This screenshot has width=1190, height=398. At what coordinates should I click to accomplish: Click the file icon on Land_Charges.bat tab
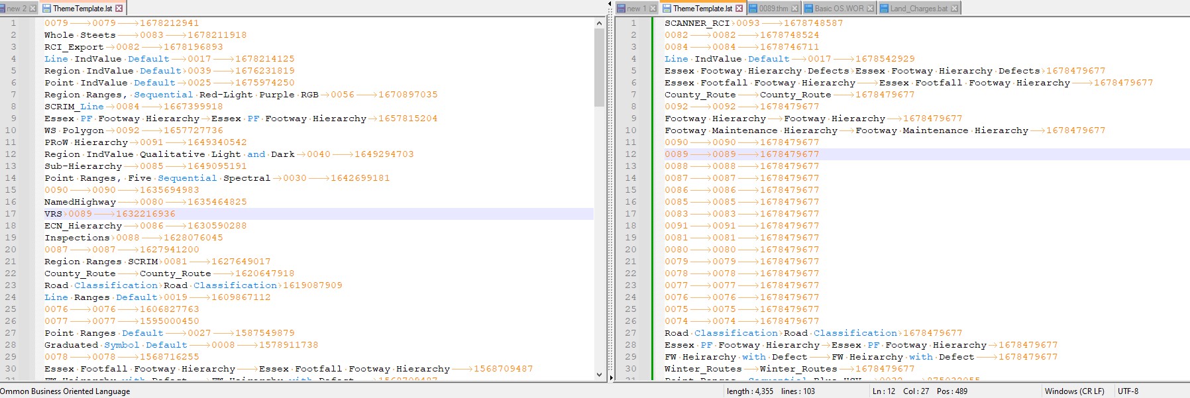tap(884, 9)
